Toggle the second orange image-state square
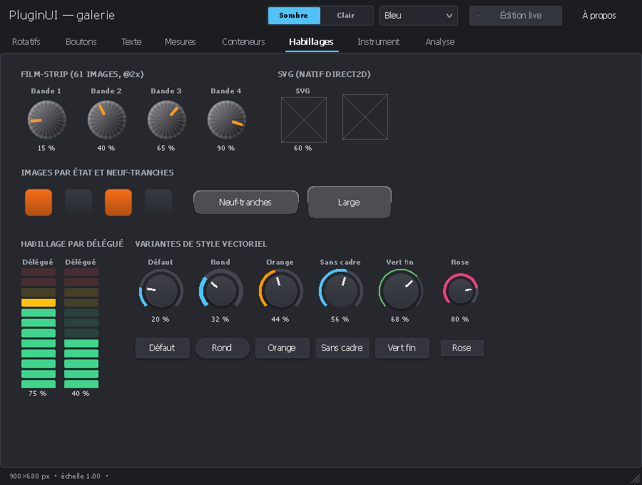Screen dimensions: 642x485 pyautogui.click(x=118, y=202)
